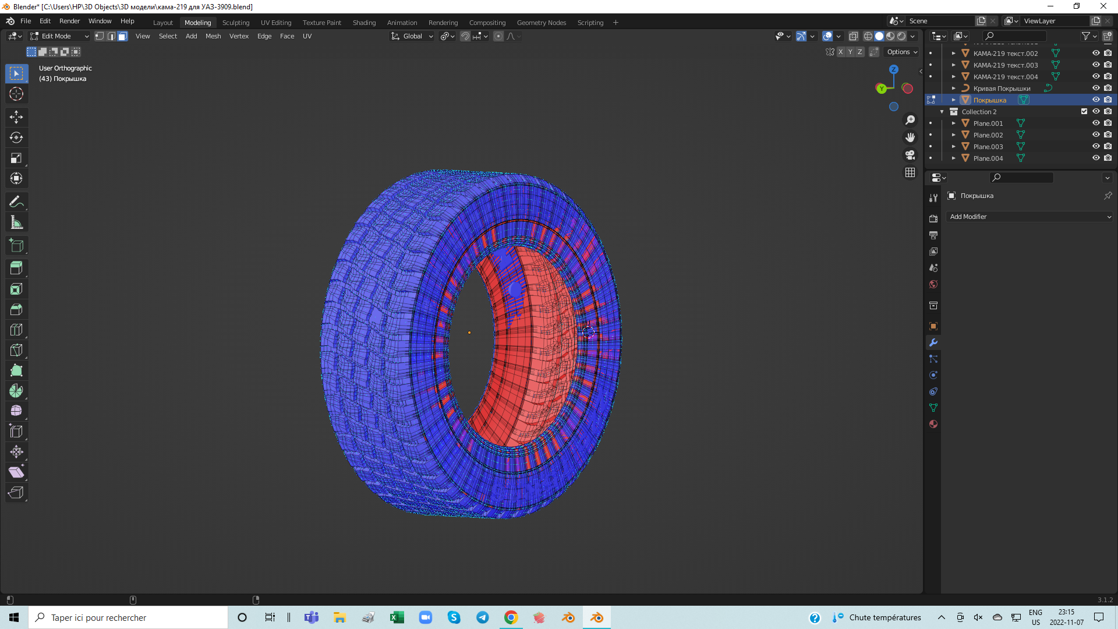The width and height of the screenshot is (1118, 629).
Task: Click the Options button in viewport
Action: (x=902, y=52)
